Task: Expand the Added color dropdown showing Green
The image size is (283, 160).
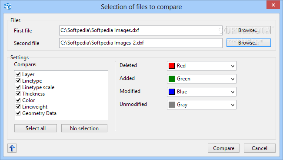Action: (x=202, y=79)
